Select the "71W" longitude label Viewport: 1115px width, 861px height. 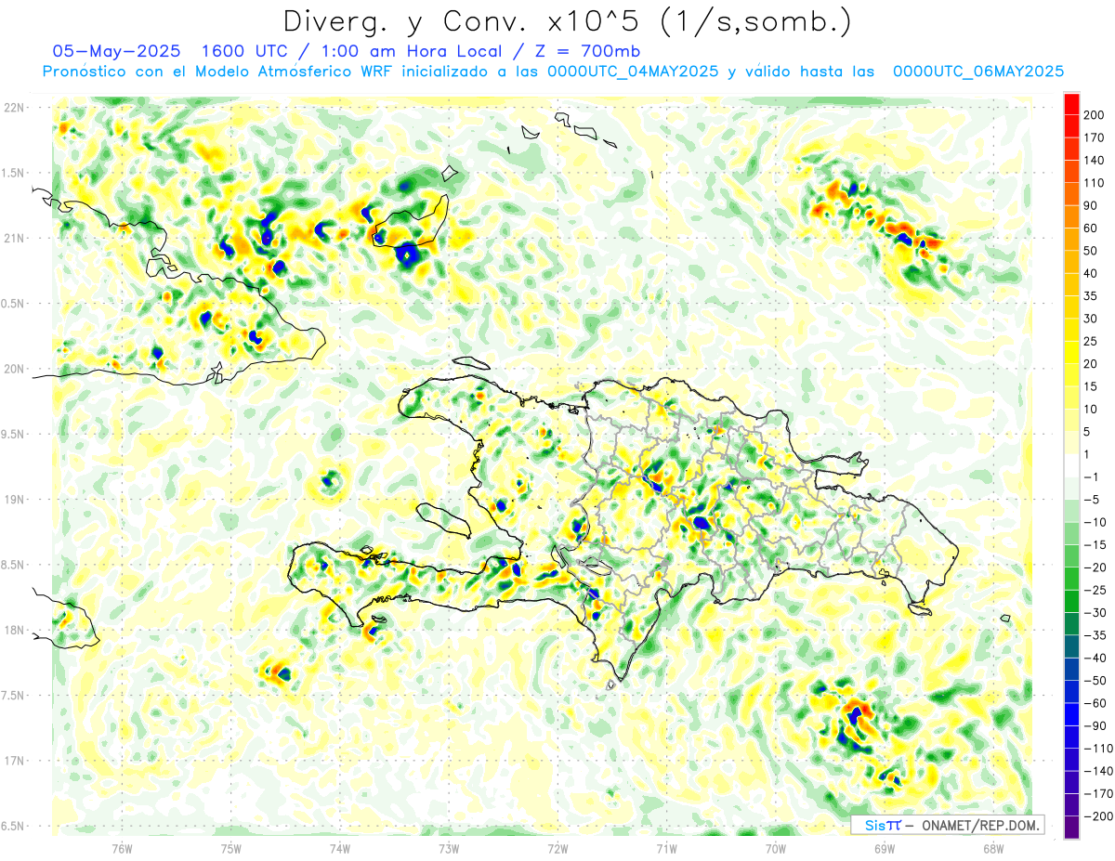point(666,849)
